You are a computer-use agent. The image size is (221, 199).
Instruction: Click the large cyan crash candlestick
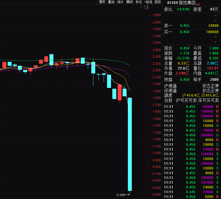tap(130, 144)
